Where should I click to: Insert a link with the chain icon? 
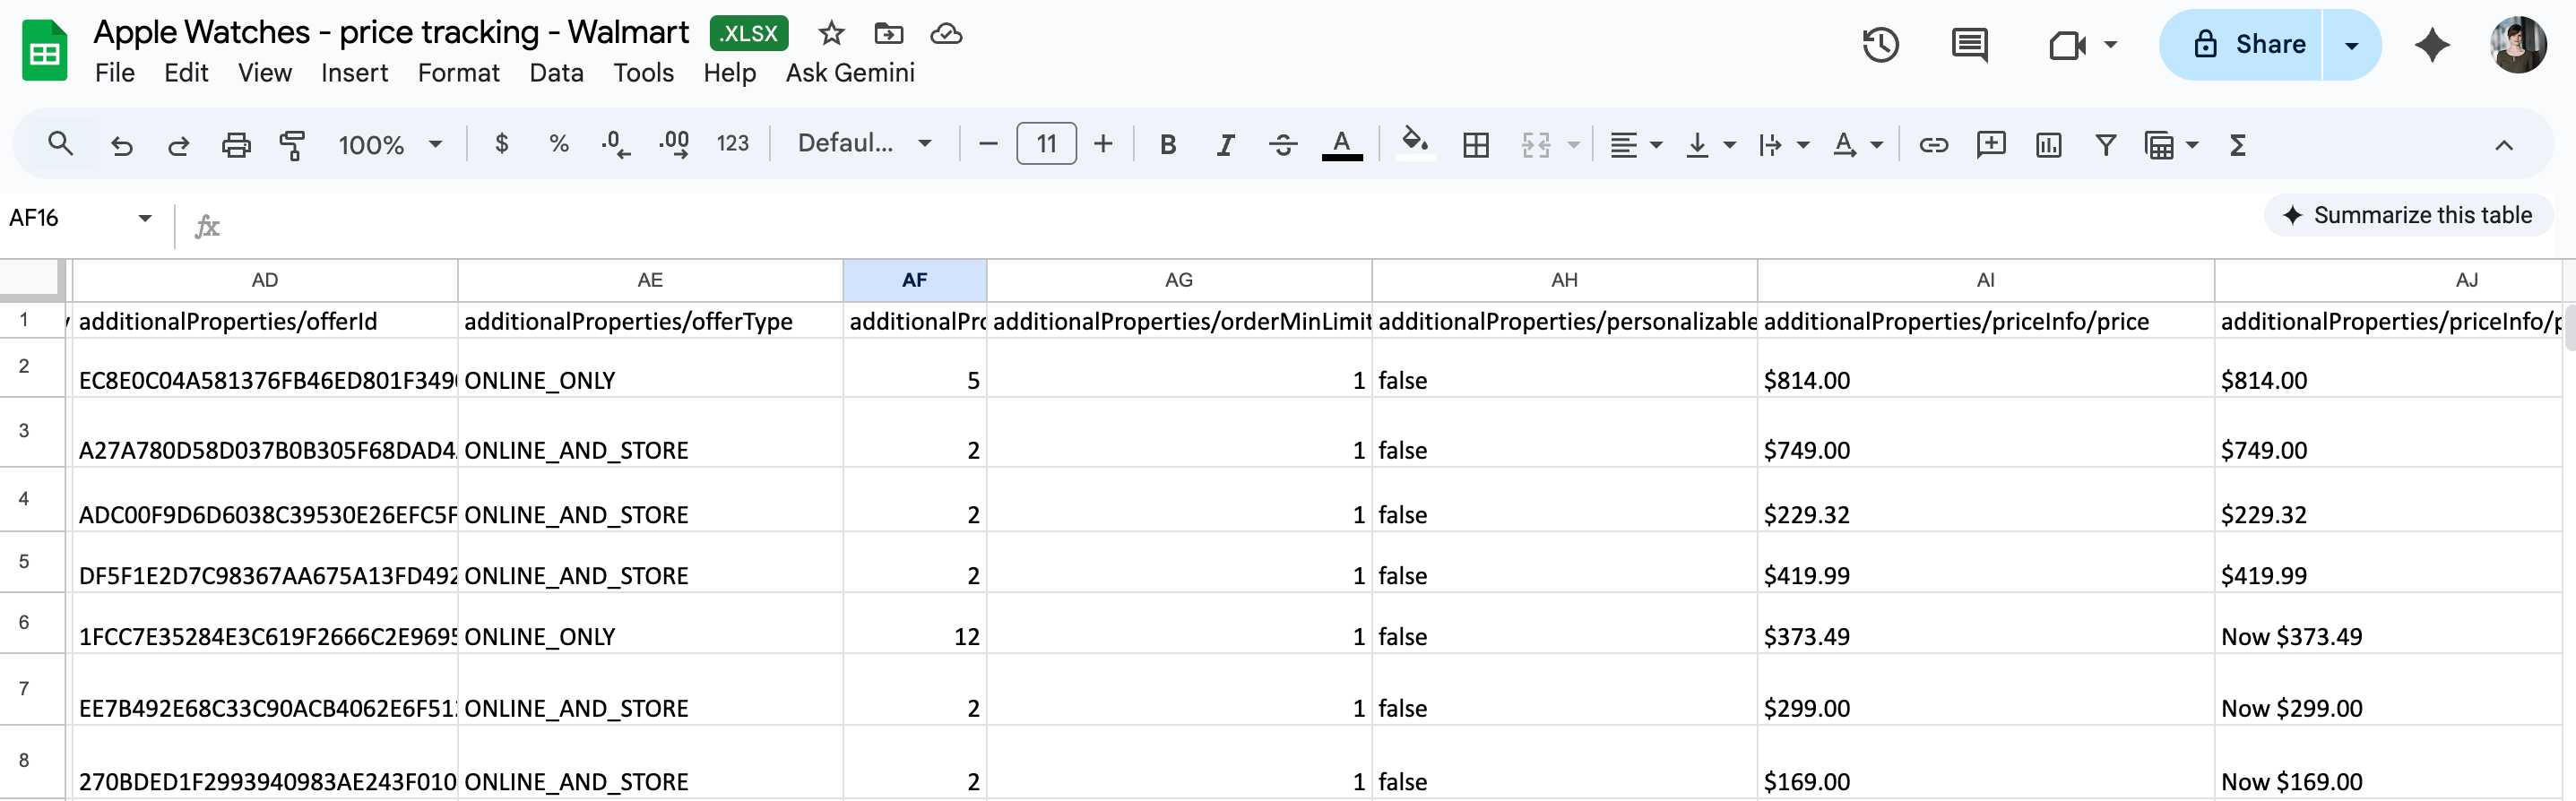[1933, 145]
